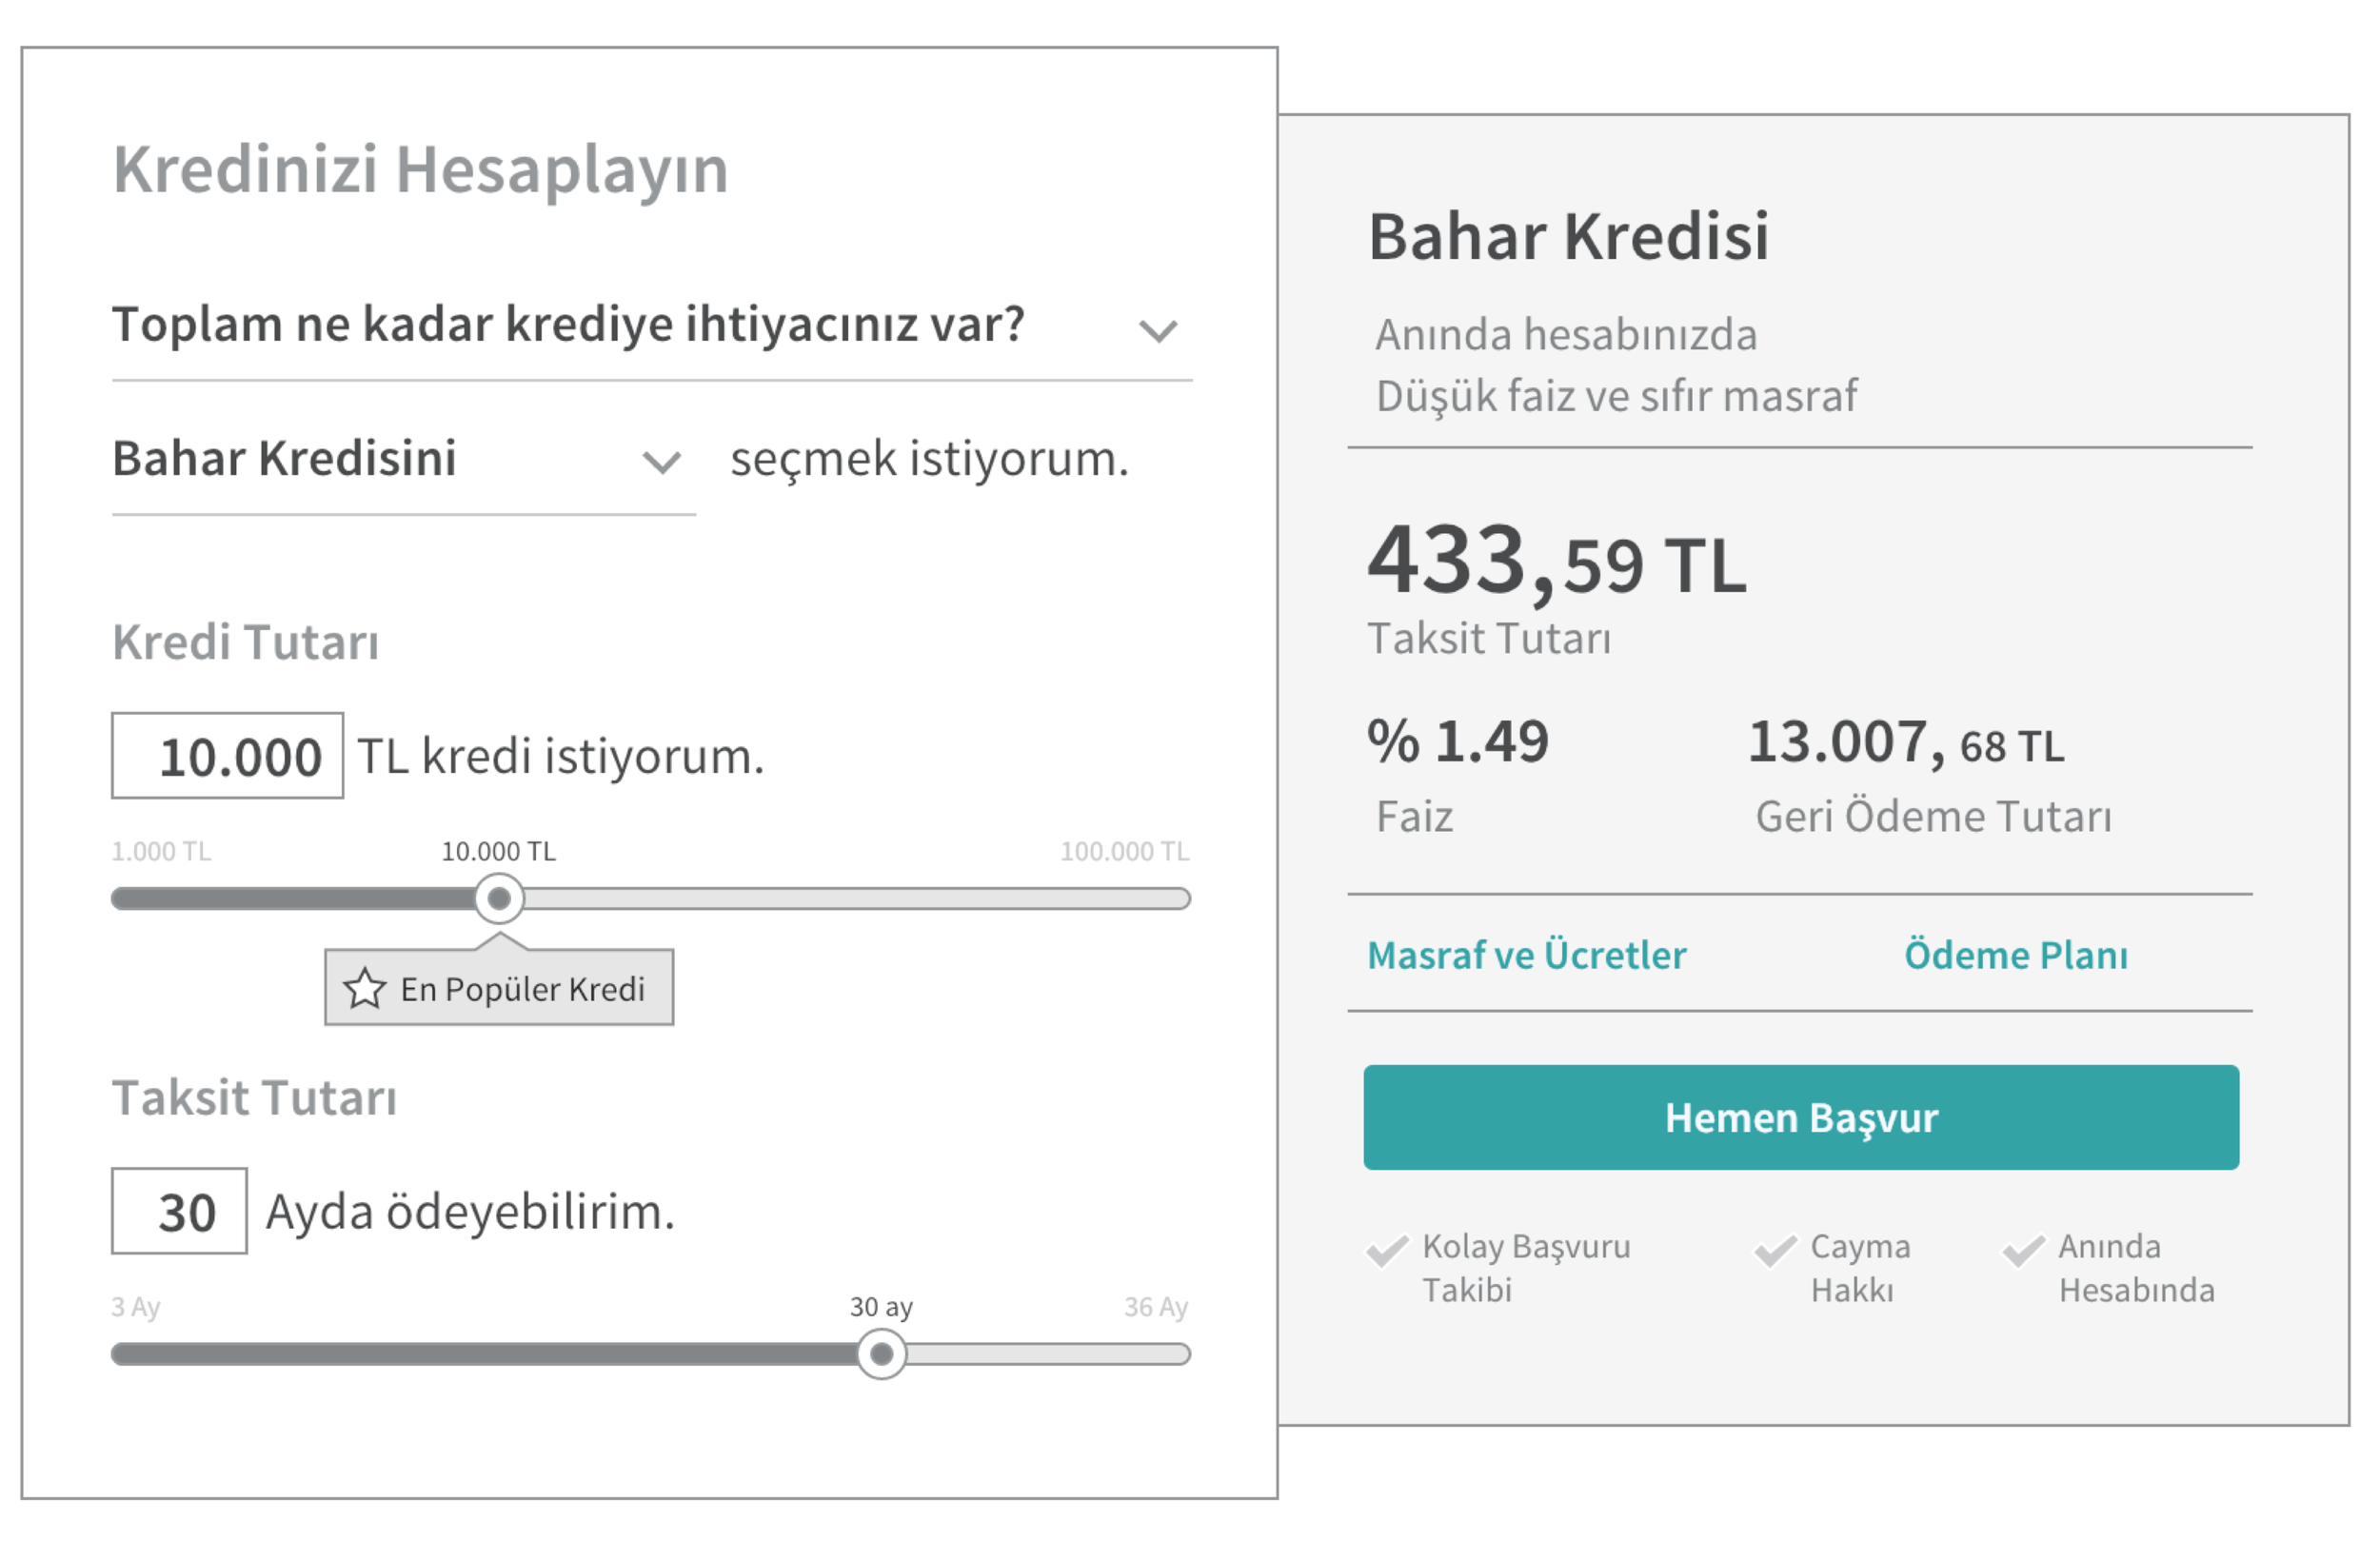Click the unfilled part of month slider track
This screenshot has width=2380, height=1560.
1048,1354
